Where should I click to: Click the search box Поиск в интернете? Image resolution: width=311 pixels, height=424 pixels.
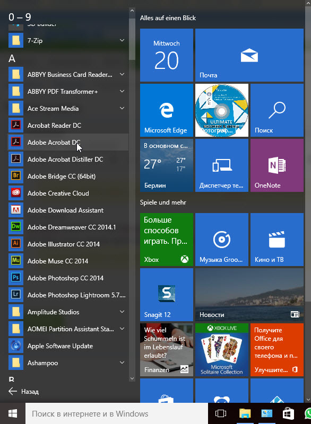117,413
